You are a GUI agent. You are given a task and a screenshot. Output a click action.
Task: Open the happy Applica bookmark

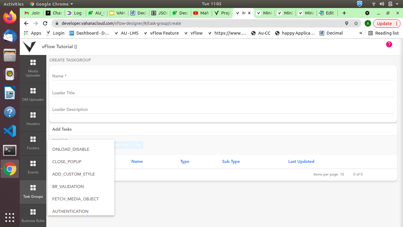point(295,33)
